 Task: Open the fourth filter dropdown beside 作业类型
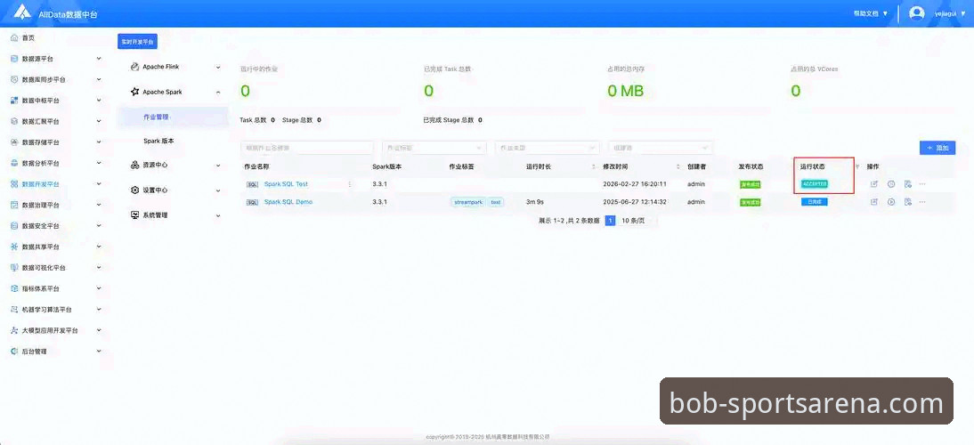(x=661, y=148)
